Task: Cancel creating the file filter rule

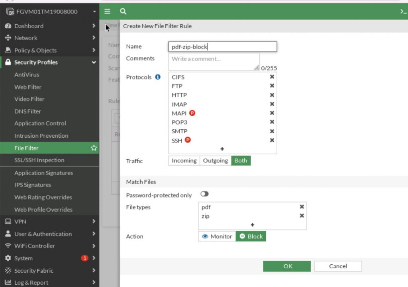Action: pos(337,266)
